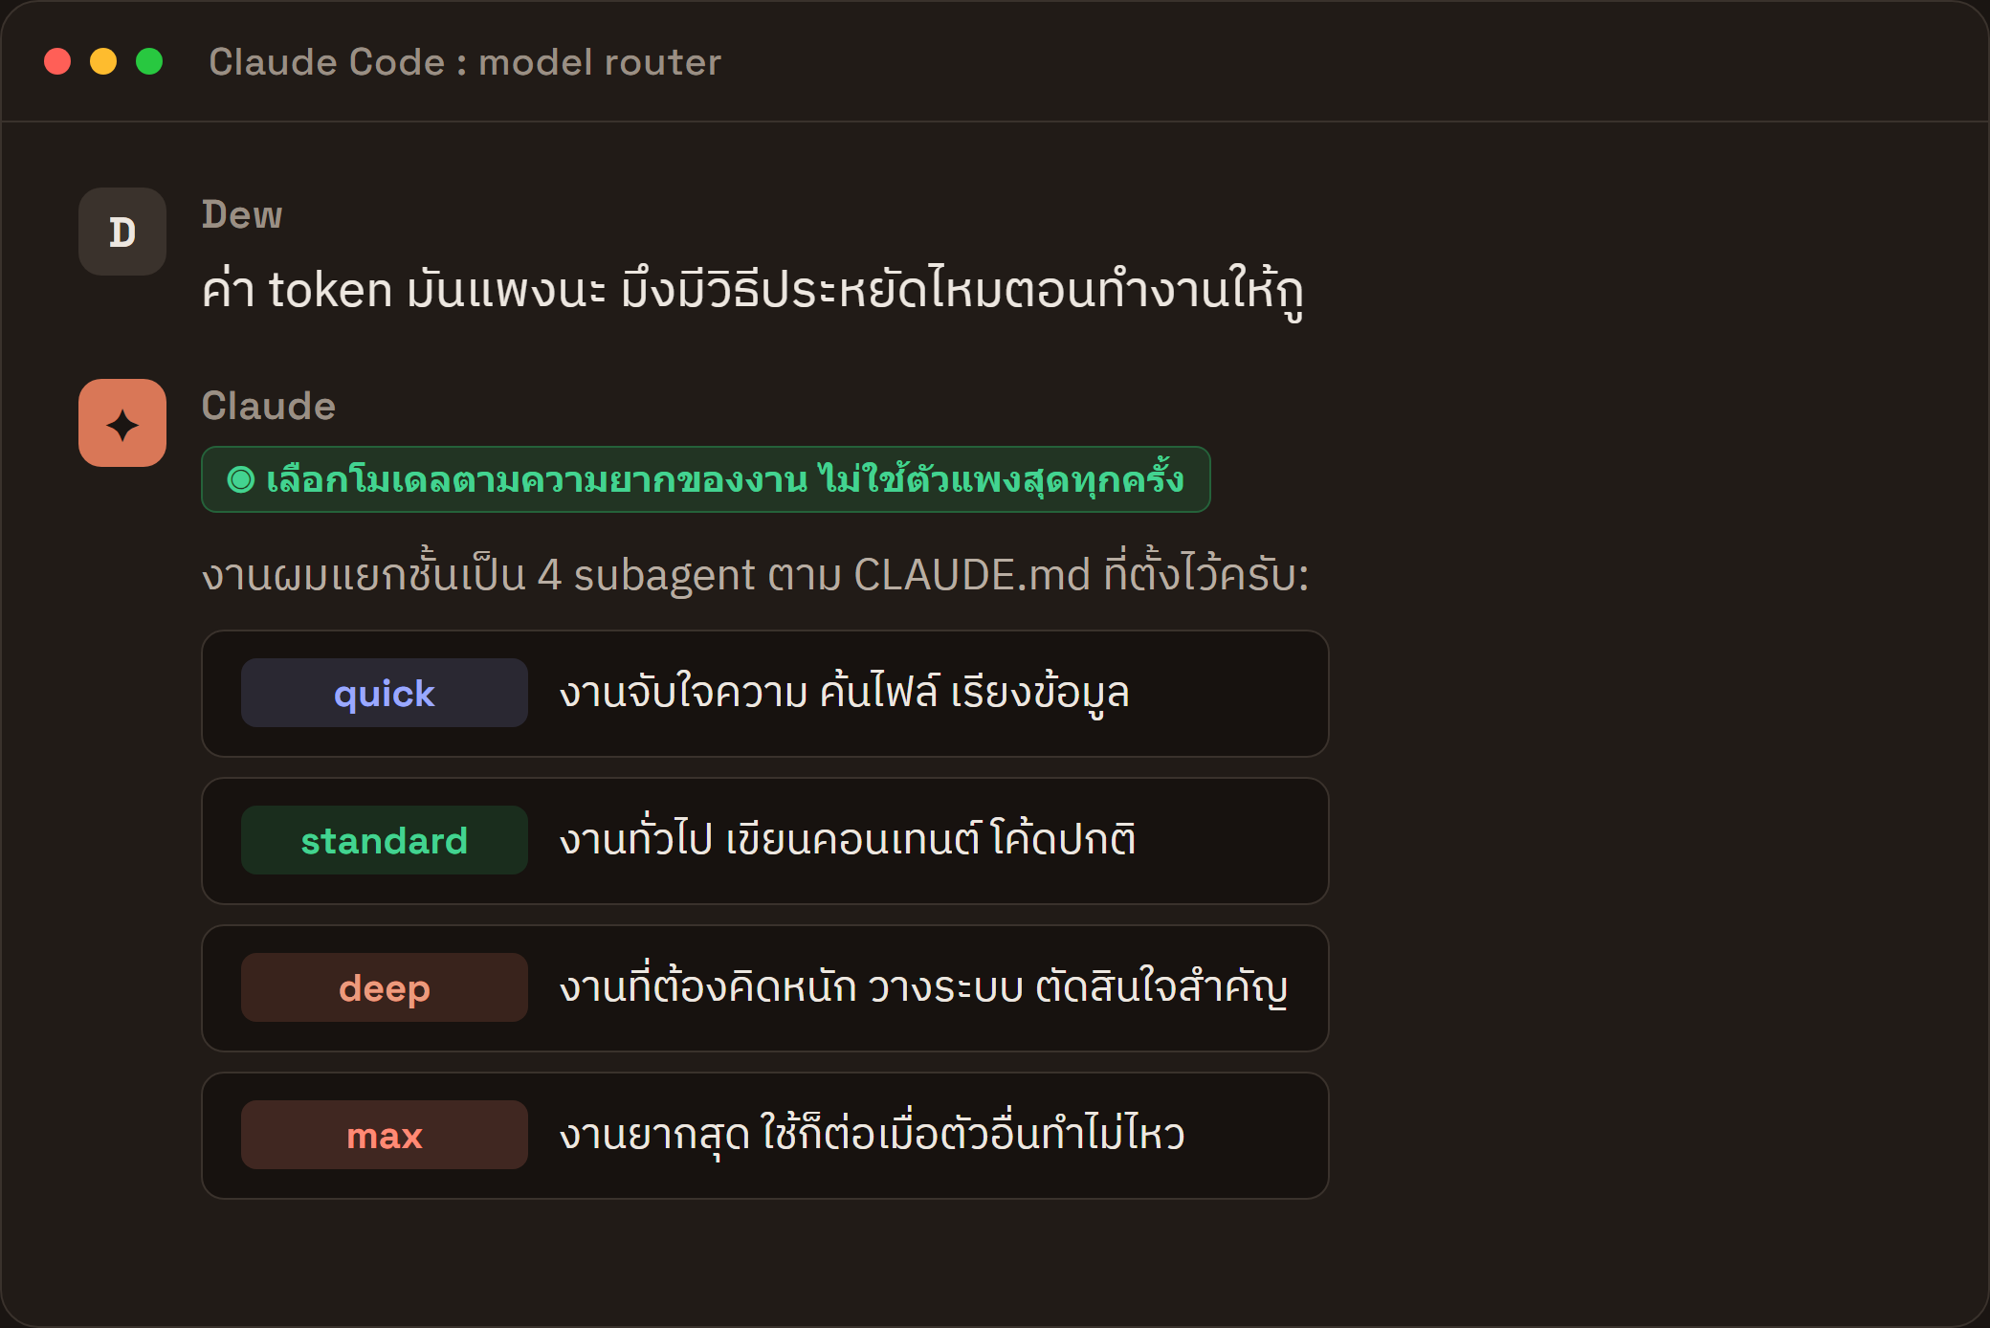The width and height of the screenshot is (1990, 1328).
Task: Click the text 'งานที่ต้องคิดหนัก วางระบบ ตัดสินใจสำคัญ'
Action: [x=923, y=986]
